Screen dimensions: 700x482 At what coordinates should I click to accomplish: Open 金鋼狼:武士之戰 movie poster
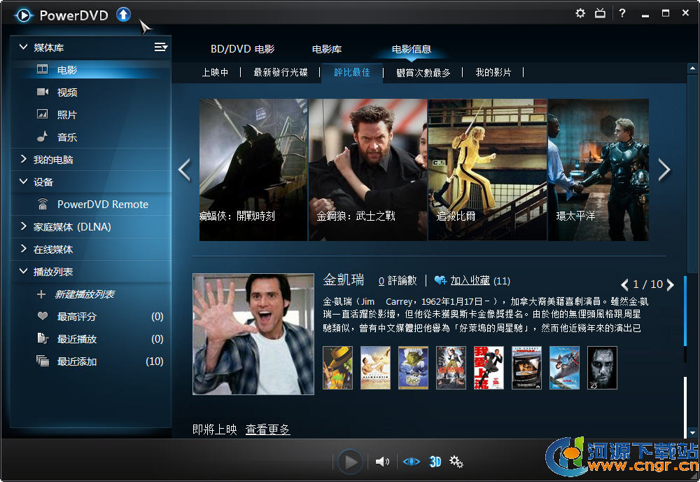[x=368, y=170]
